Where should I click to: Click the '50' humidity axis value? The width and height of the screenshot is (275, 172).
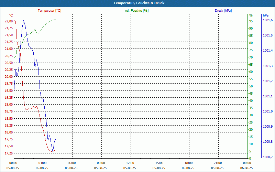251,86
